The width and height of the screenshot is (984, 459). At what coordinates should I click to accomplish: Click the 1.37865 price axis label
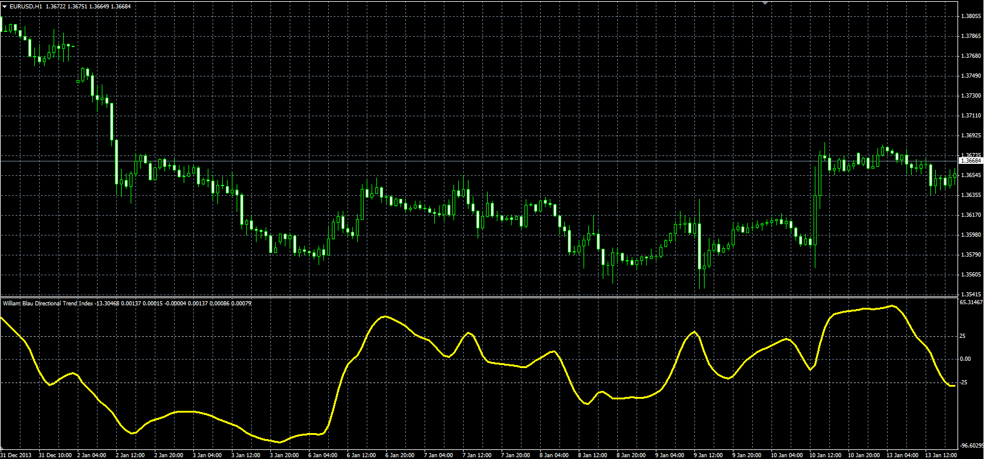tap(972, 36)
